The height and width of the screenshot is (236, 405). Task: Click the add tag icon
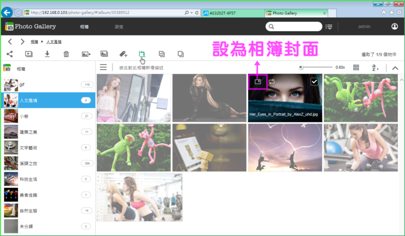point(124,54)
